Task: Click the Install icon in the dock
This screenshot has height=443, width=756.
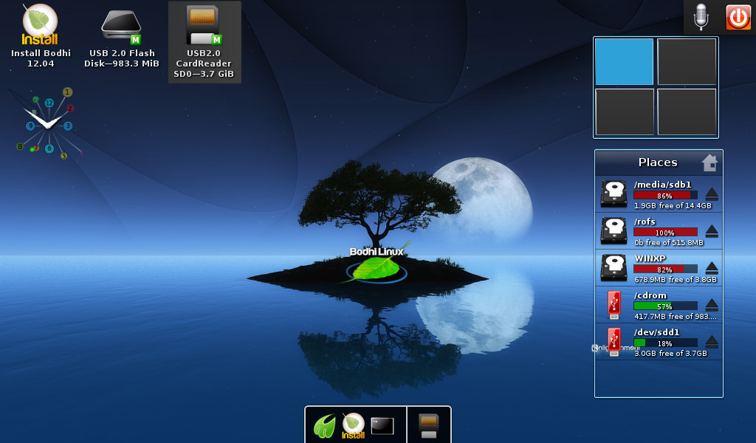Action: click(353, 426)
